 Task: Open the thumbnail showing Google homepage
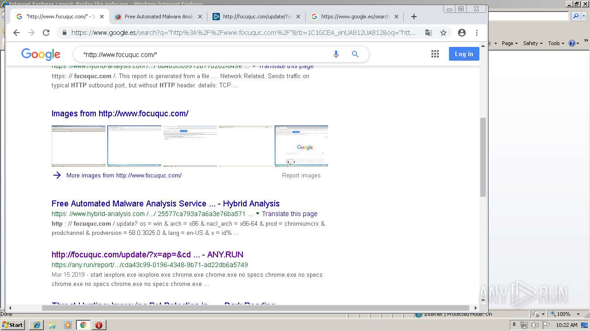pos(301,146)
